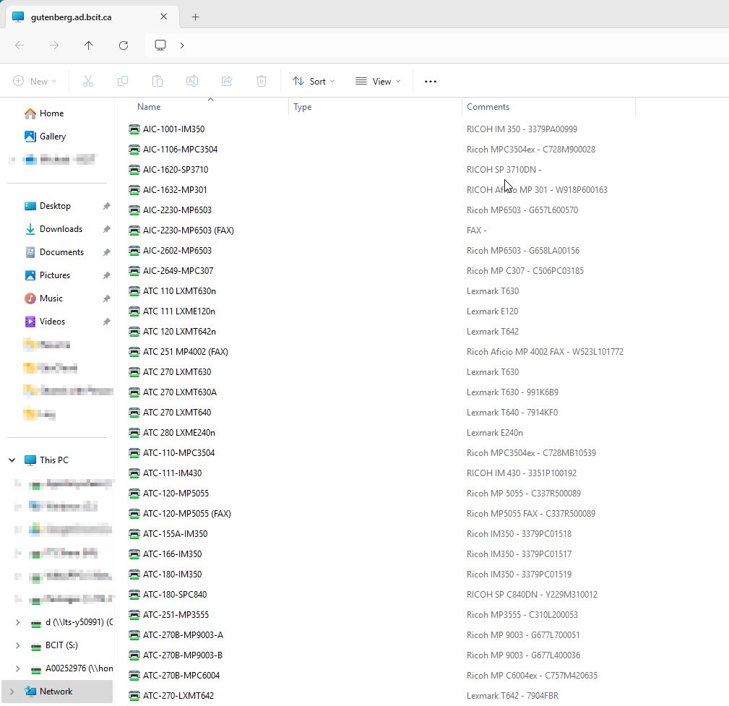Viewport: 729px width, 706px height.
Task: Select the ATC-180-SPC840 printer entry
Action: pos(175,595)
